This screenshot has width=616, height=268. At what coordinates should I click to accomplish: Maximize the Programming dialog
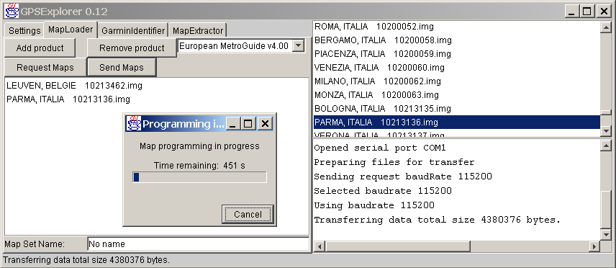248,124
